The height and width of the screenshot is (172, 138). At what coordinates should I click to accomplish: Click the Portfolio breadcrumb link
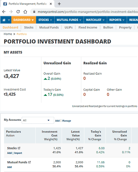pyautogui.click(x=22, y=34)
